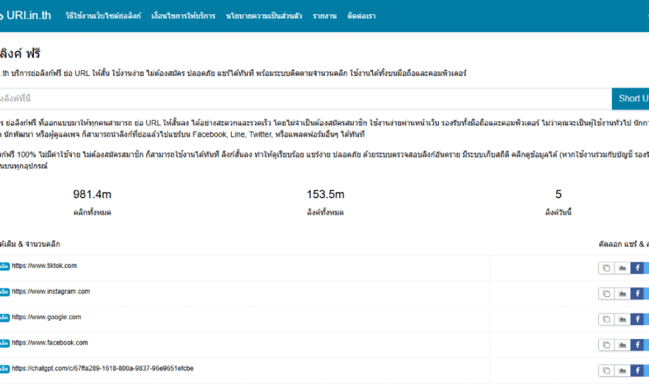649x389 pixels.
Task: Open the https://www.tiktok.com link
Action: (44, 266)
